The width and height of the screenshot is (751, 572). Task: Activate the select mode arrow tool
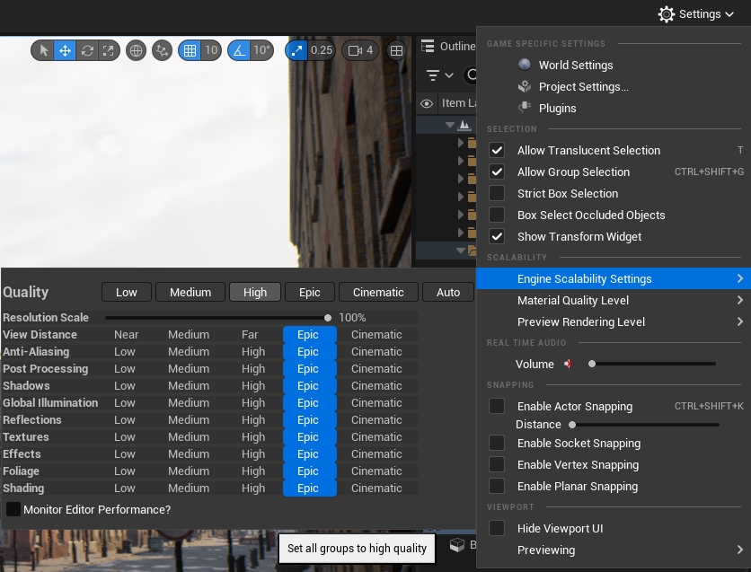[43, 50]
